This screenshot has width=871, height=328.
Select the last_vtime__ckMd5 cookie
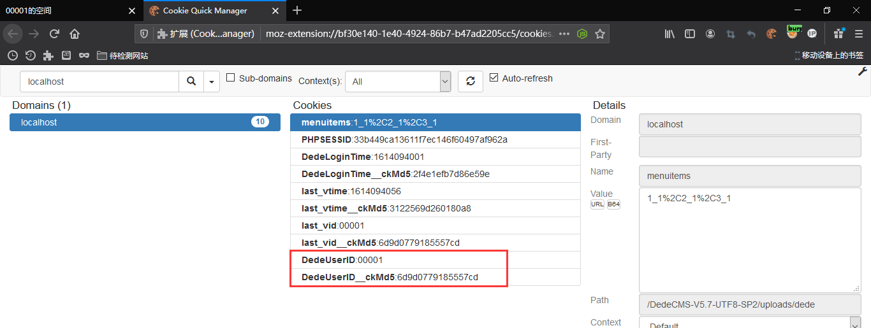435,208
